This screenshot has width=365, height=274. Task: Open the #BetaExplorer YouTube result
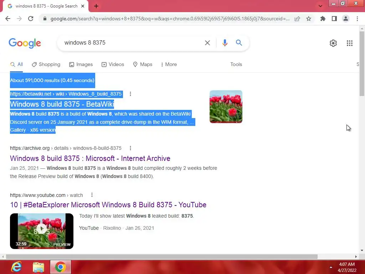coord(108,205)
